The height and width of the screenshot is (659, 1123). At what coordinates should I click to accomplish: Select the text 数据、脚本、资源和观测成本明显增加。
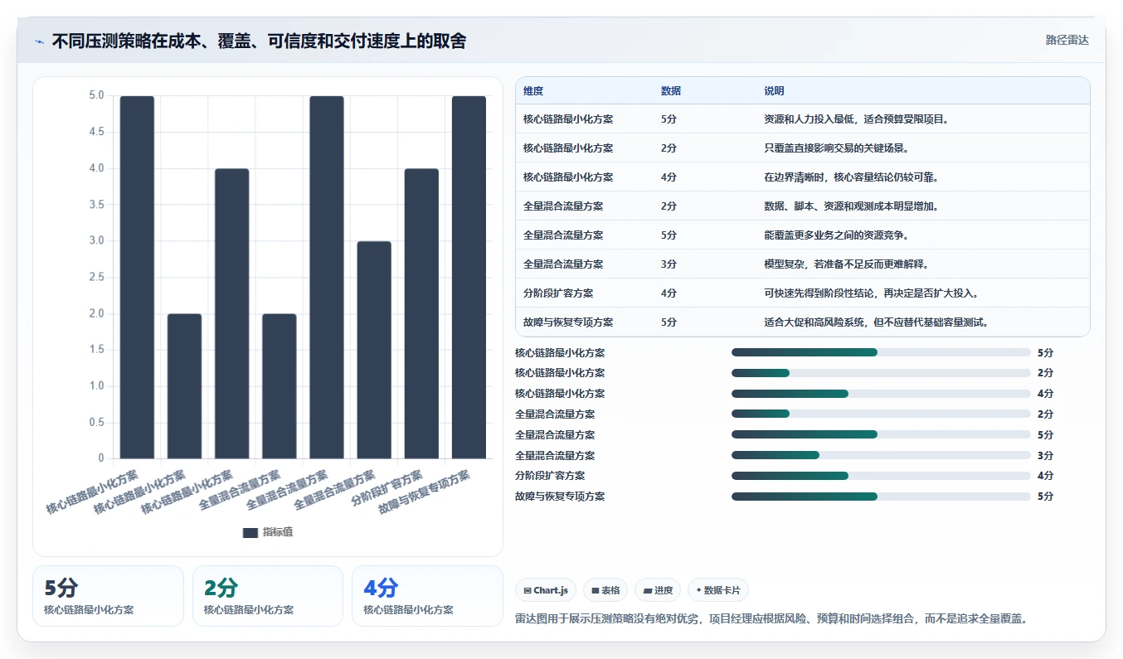point(851,206)
